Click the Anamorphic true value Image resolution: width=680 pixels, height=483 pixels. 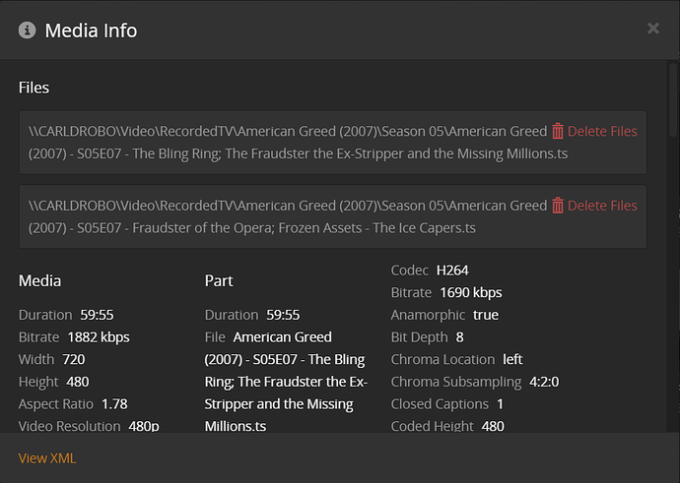pyautogui.click(x=486, y=315)
